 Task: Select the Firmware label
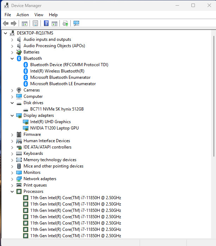tap(32, 134)
